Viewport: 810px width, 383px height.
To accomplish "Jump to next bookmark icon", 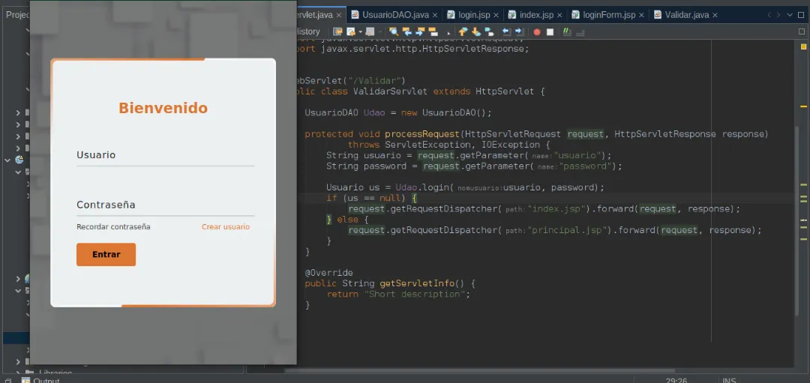I will pyautogui.click(x=476, y=31).
